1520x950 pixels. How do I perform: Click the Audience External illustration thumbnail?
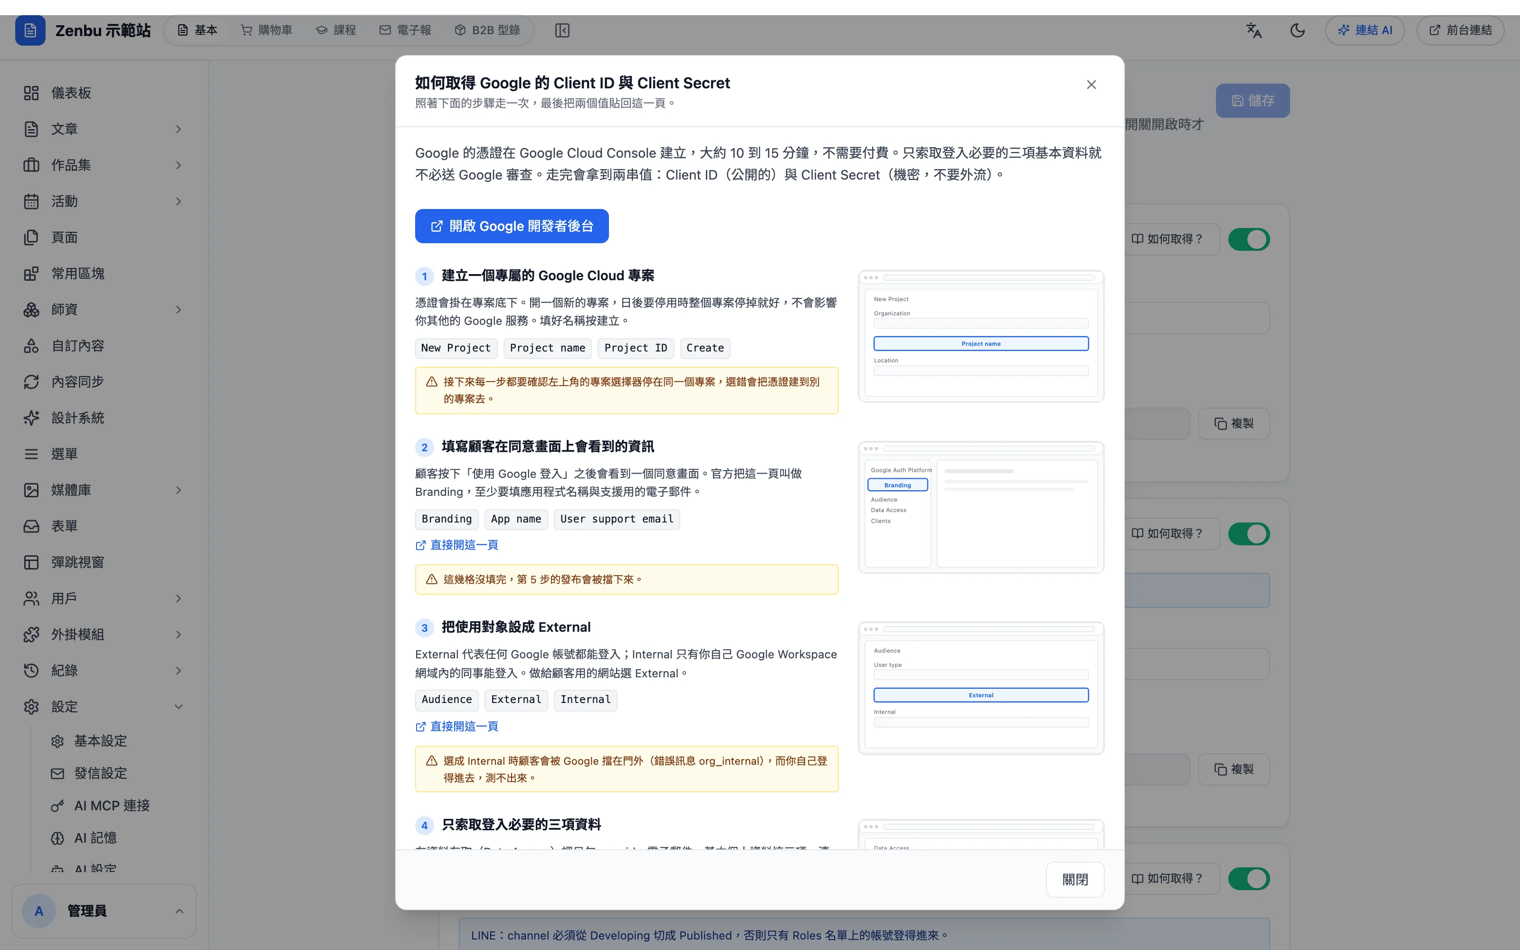point(981,688)
